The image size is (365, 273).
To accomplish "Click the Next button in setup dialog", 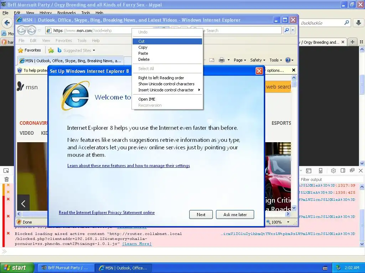I will click(x=201, y=214).
